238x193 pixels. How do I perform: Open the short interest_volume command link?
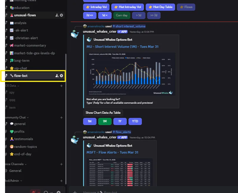pos(129,26)
